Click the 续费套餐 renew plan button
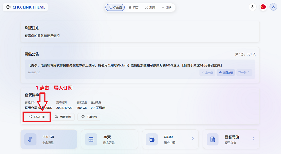The width and height of the screenshot is (281, 154). (x=63, y=117)
